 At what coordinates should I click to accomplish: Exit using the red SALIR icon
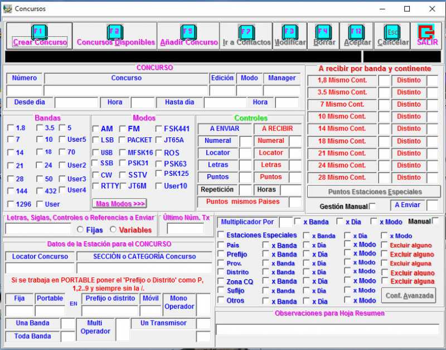coord(426,31)
